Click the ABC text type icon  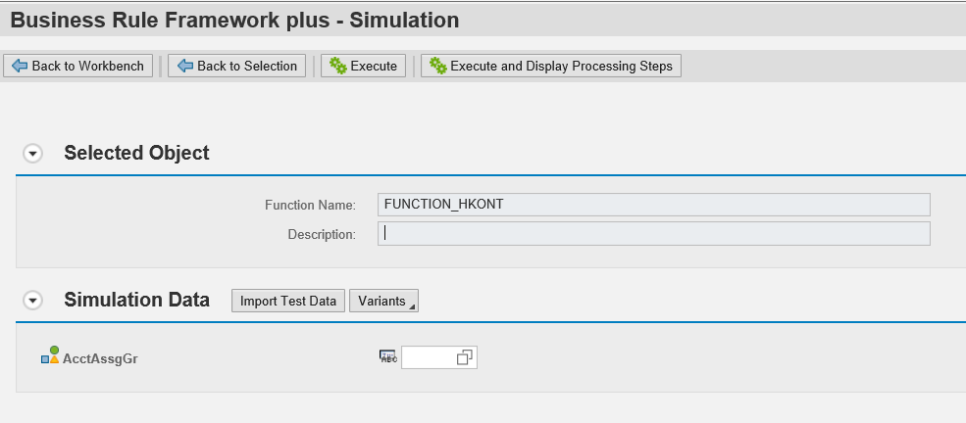pos(387,356)
